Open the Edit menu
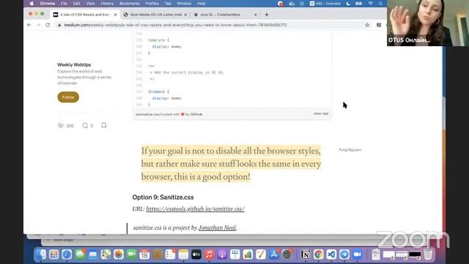Screen dimensions: 469x264 coord(76,4)
